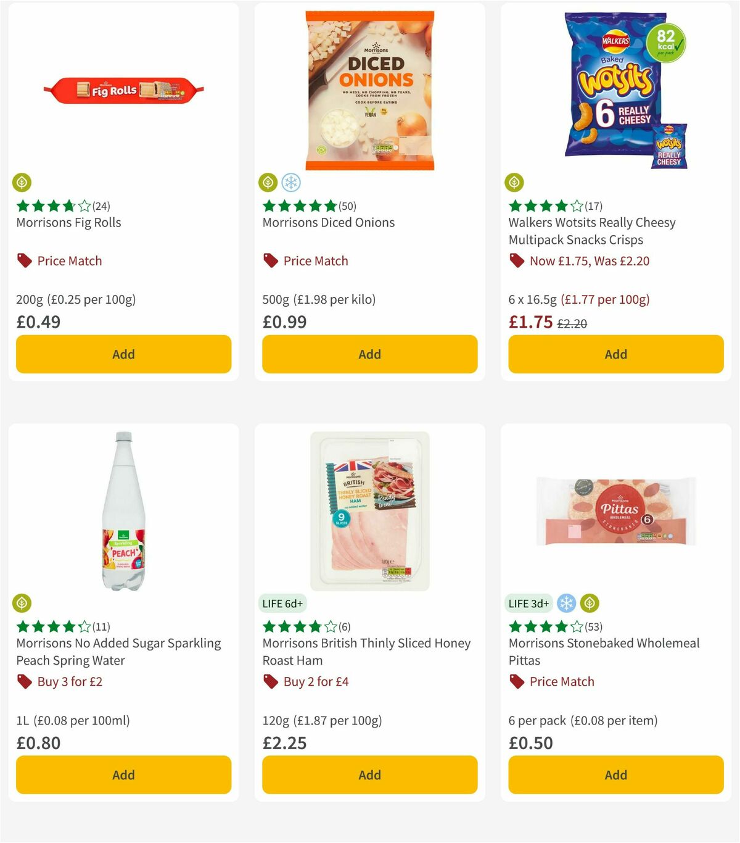Click the Peach Spring Water bottle image

pyautogui.click(x=123, y=512)
